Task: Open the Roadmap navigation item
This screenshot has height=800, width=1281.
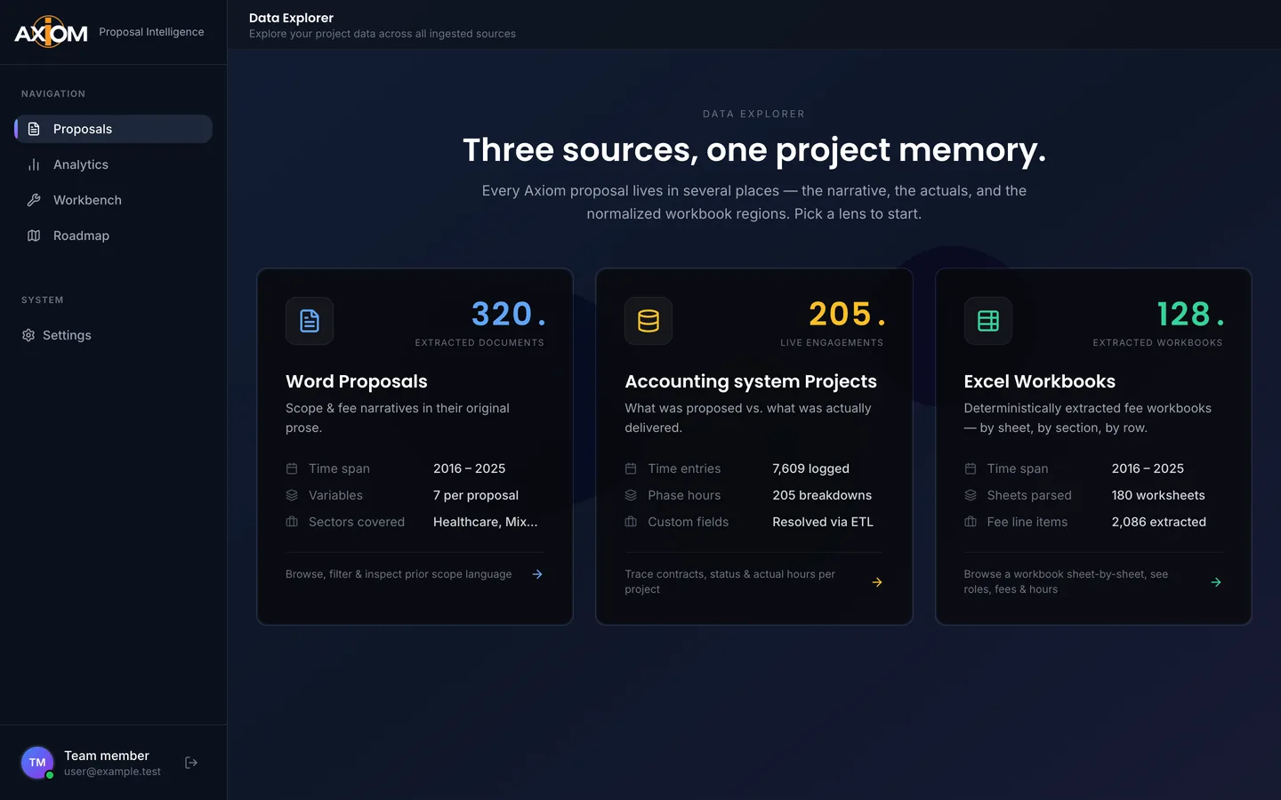Action: tap(113, 236)
